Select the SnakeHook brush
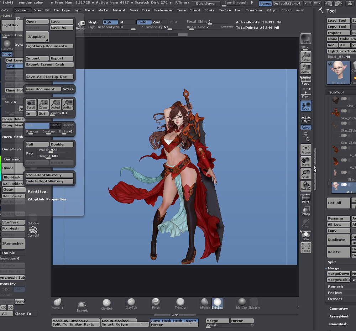The width and height of the screenshot is (356, 331). [82, 306]
